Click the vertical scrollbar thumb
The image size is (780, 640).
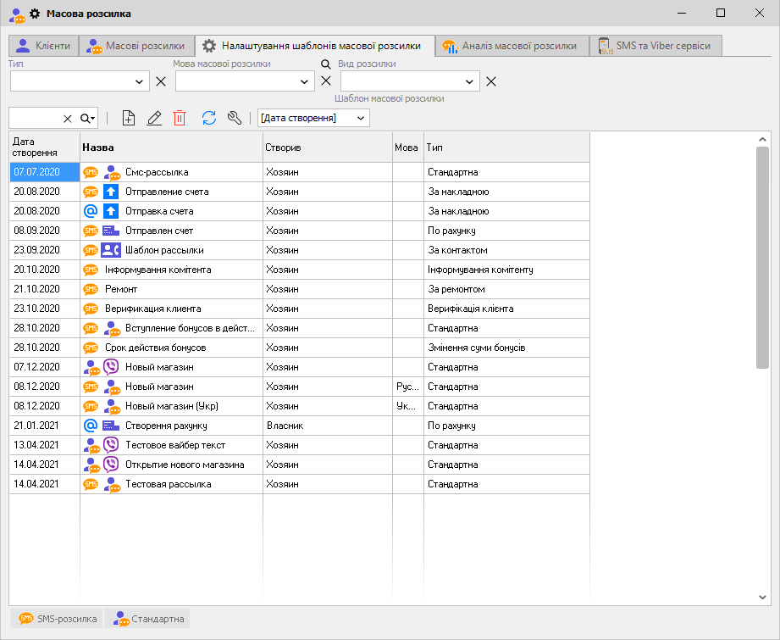click(x=762, y=254)
